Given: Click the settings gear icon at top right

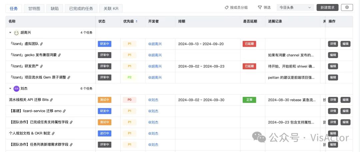Looking at the screenshot, I should [347, 7].
